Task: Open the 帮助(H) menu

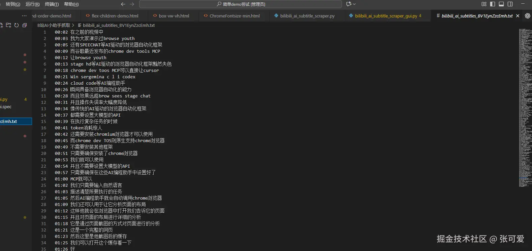Action: coord(71,4)
